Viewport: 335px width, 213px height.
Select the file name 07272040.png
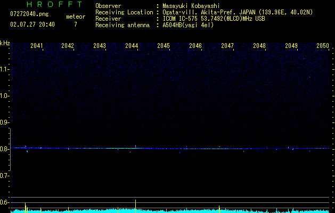point(29,14)
